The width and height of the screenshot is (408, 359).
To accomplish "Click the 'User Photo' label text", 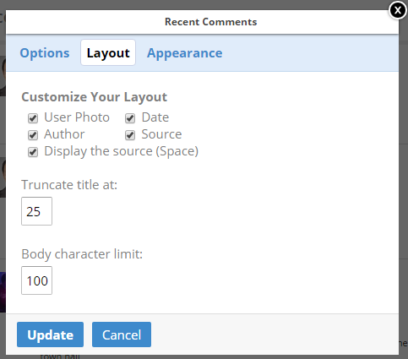I will (77, 117).
